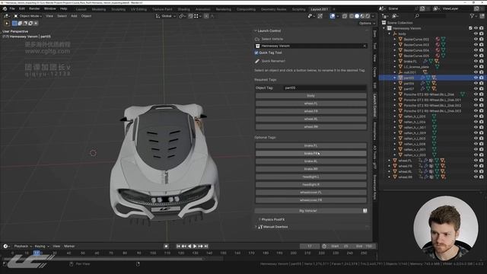The height and width of the screenshot is (274, 487).
Task: Switch to rendered viewport shading
Action: click(x=368, y=16)
